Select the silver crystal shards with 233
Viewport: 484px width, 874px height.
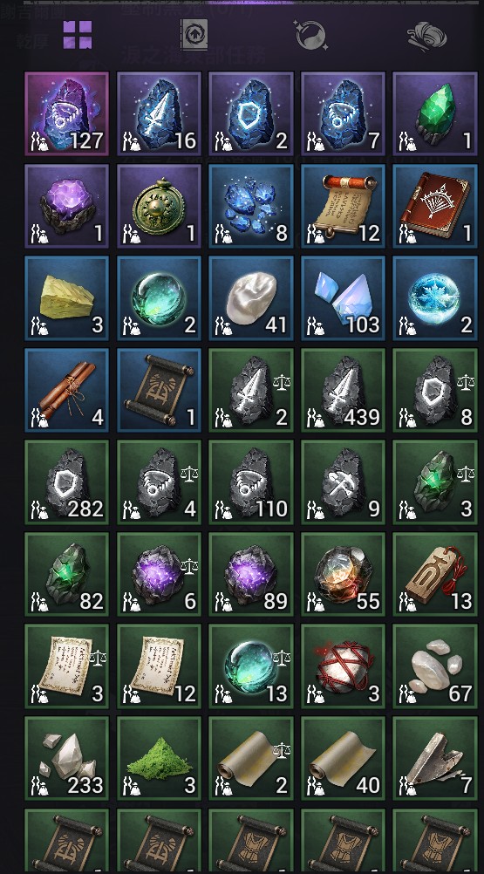click(x=67, y=759)
